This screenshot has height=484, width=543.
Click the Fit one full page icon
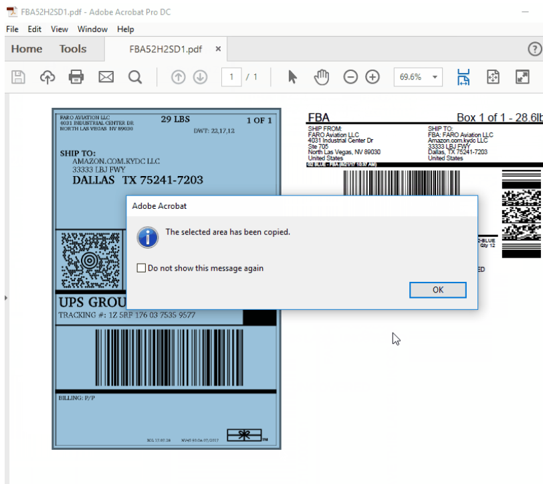pyautogui.click(x=493, y=77)
